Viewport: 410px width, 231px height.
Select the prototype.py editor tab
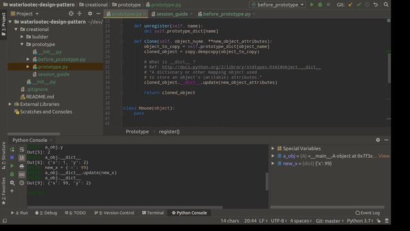click(126, 14)
